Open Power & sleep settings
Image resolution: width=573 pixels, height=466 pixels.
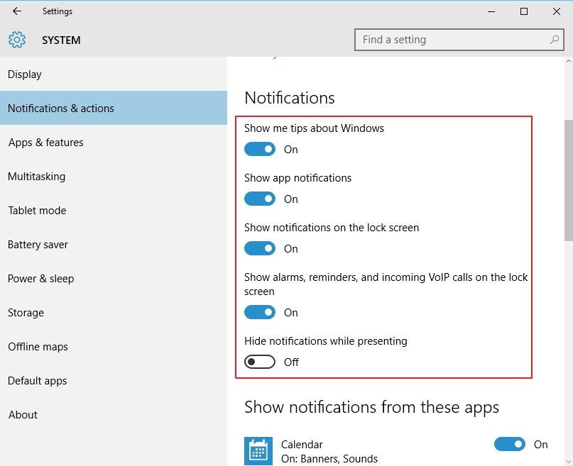point(40,278)
